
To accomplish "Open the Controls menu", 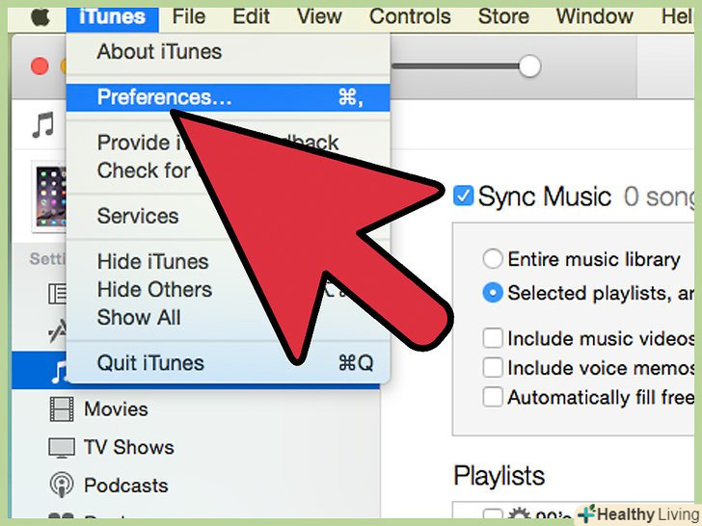I will (410, 17).
